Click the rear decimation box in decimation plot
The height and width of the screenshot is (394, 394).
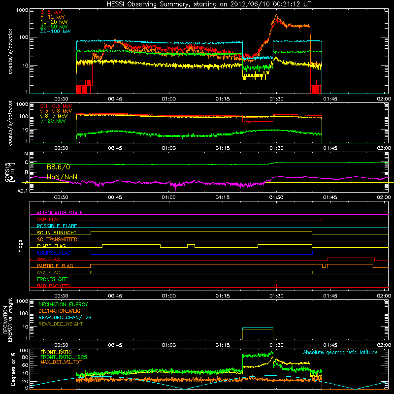(258, 334)
